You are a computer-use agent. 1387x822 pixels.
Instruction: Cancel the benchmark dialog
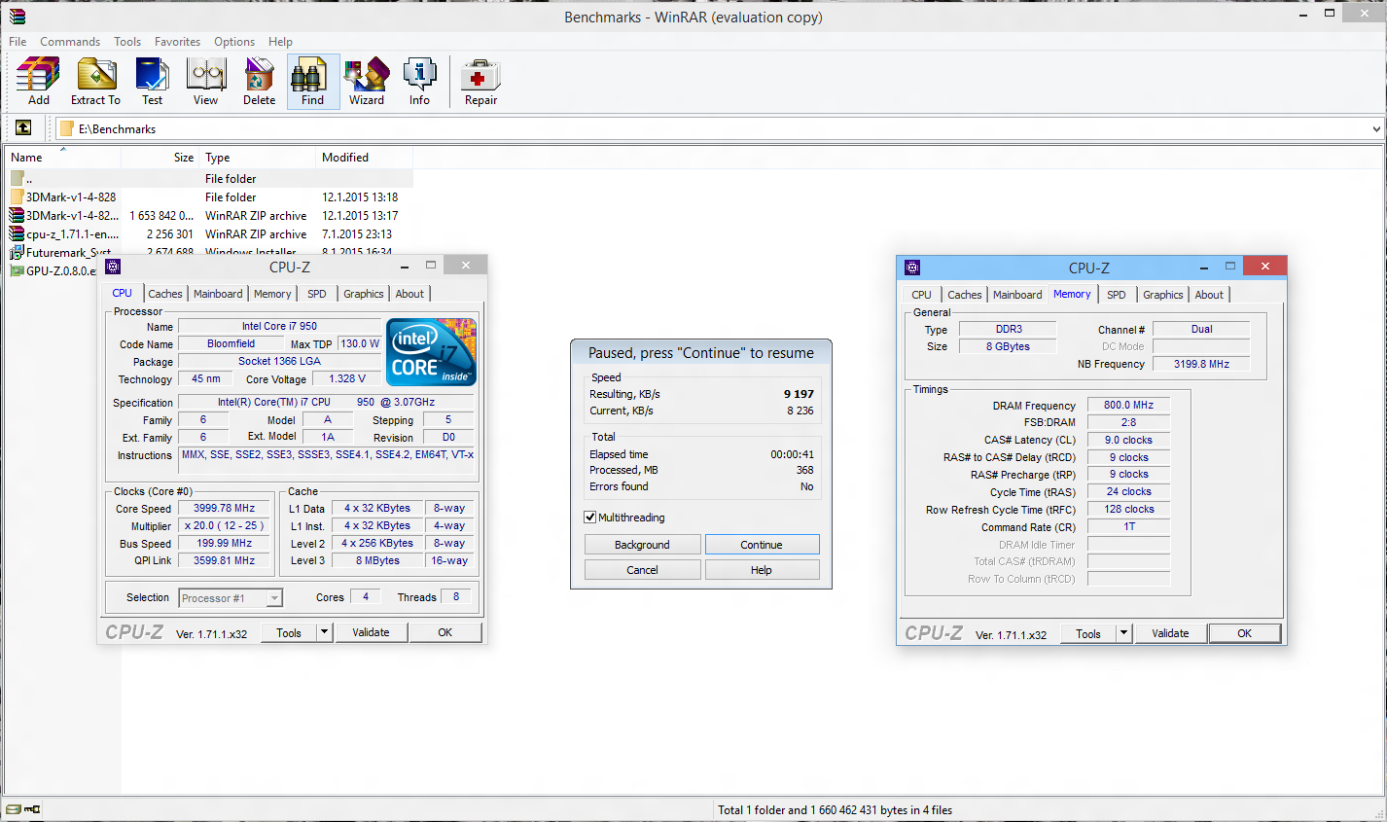tap(642, 570)
